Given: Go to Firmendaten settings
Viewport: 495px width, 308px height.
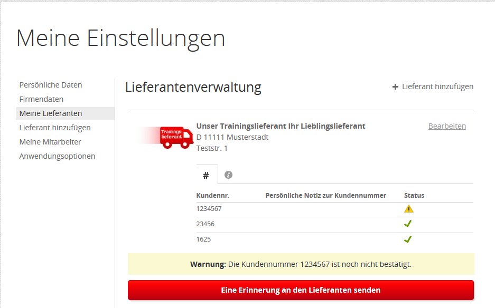Looking at the screenshot, I should point(41,99).
